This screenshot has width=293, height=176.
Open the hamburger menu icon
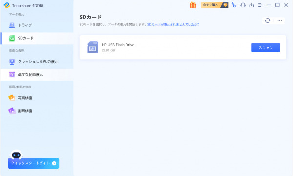[260, 5]
